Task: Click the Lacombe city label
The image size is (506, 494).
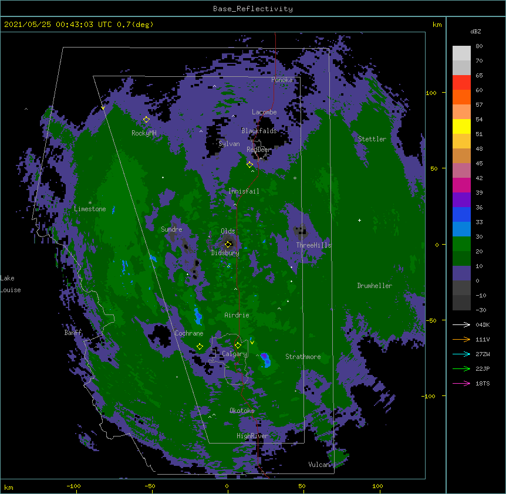Action: coord(264,112)
